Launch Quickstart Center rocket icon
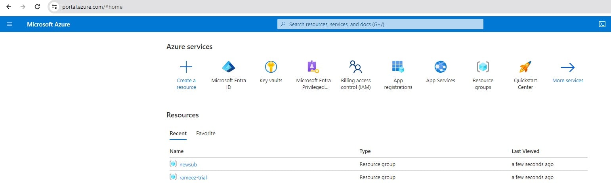 tap(525, 67)
